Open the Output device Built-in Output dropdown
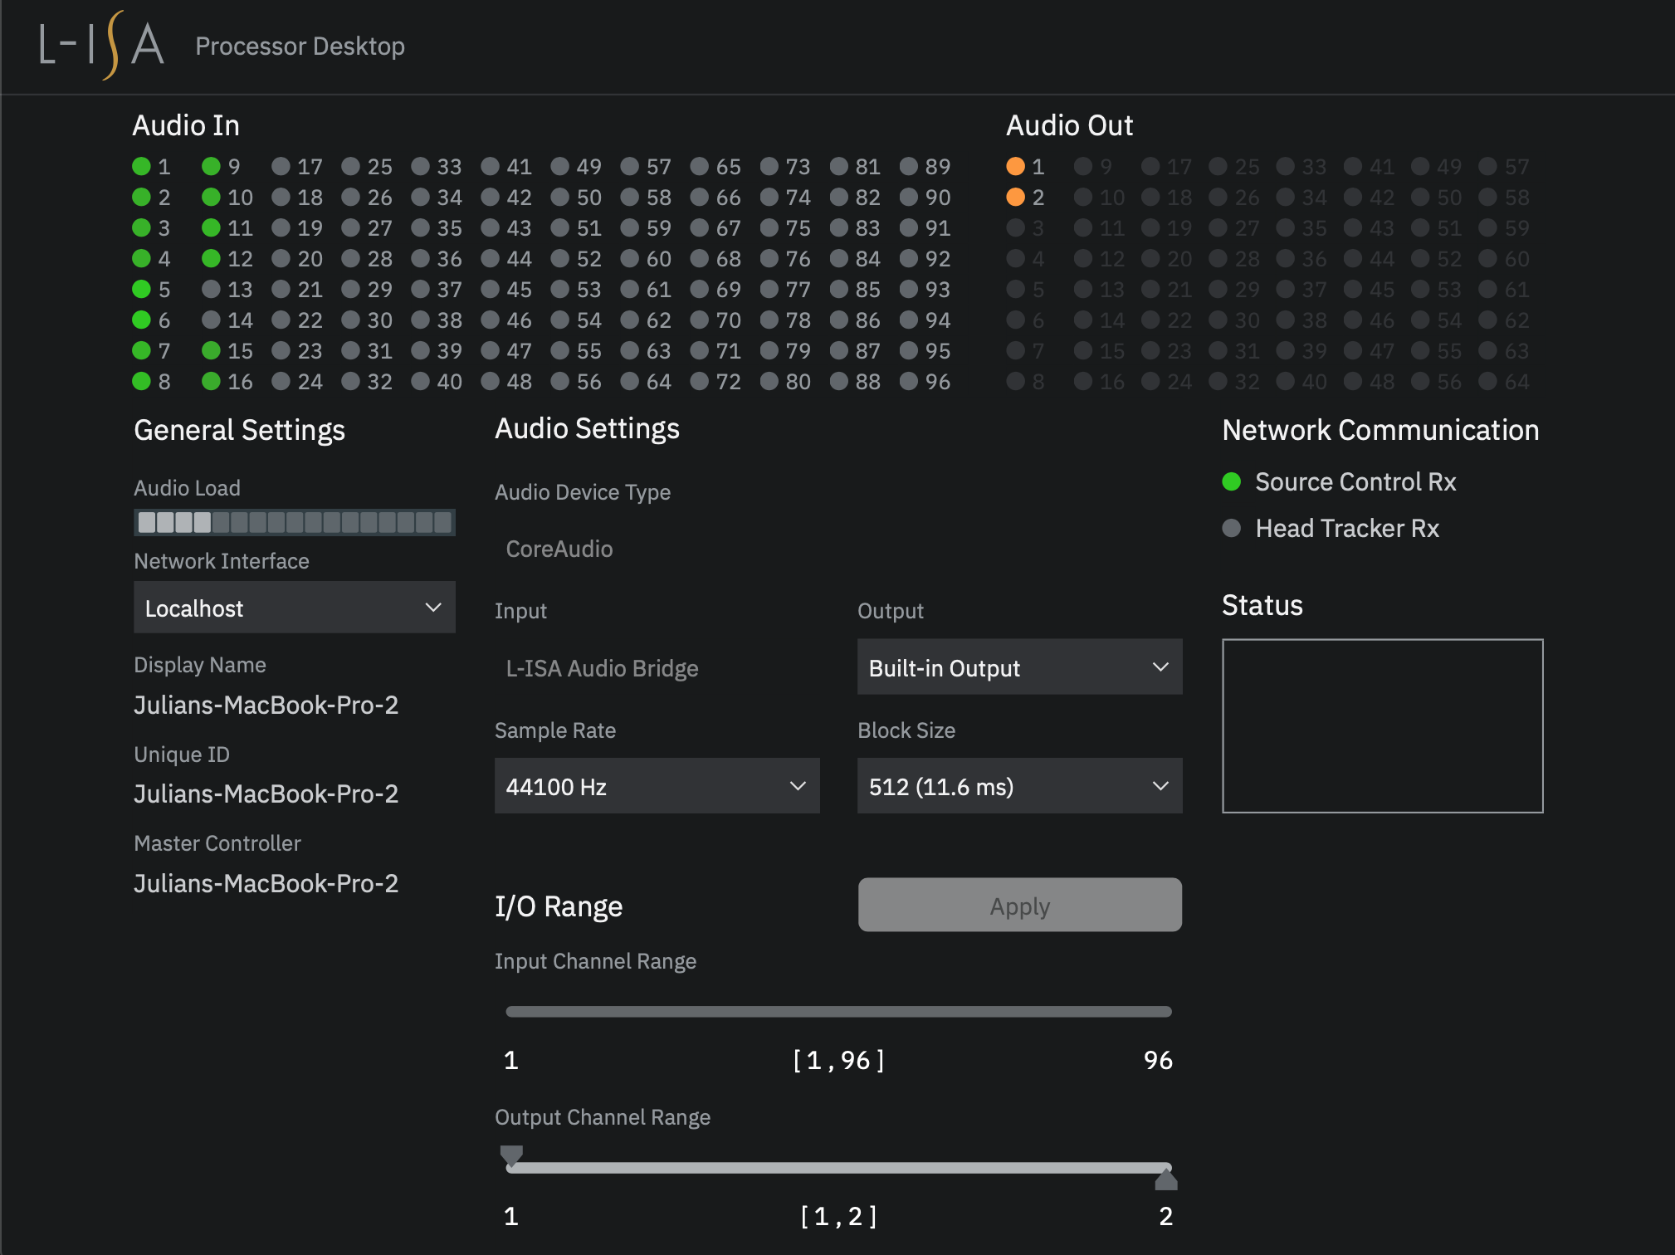The image size is (1675, 1255). [x=1019, y=667]
